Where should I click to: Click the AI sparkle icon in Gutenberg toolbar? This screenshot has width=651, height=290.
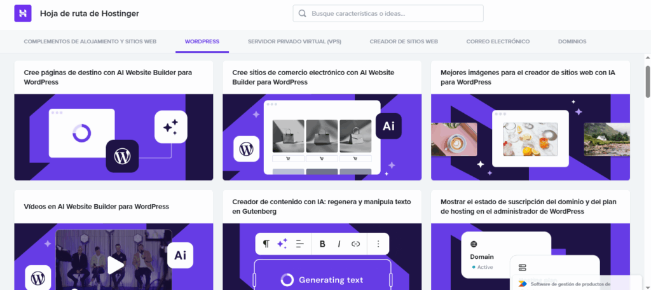coord(282,244)
